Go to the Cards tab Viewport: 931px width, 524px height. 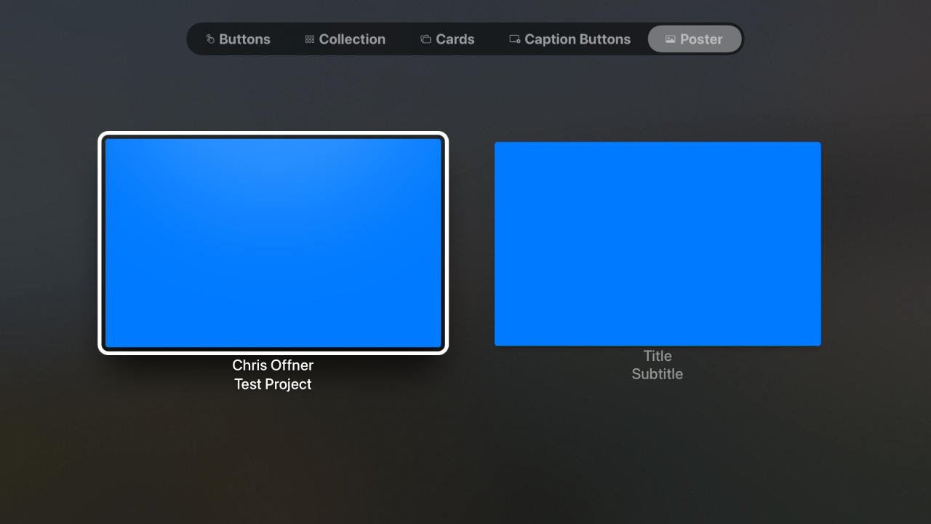coord(455,39)
